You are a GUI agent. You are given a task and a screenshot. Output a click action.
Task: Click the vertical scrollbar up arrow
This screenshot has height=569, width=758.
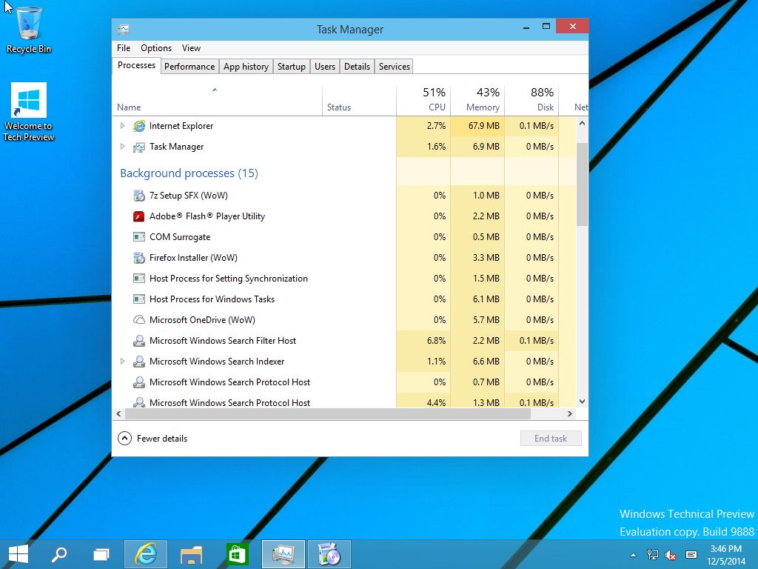pos(582,124)
